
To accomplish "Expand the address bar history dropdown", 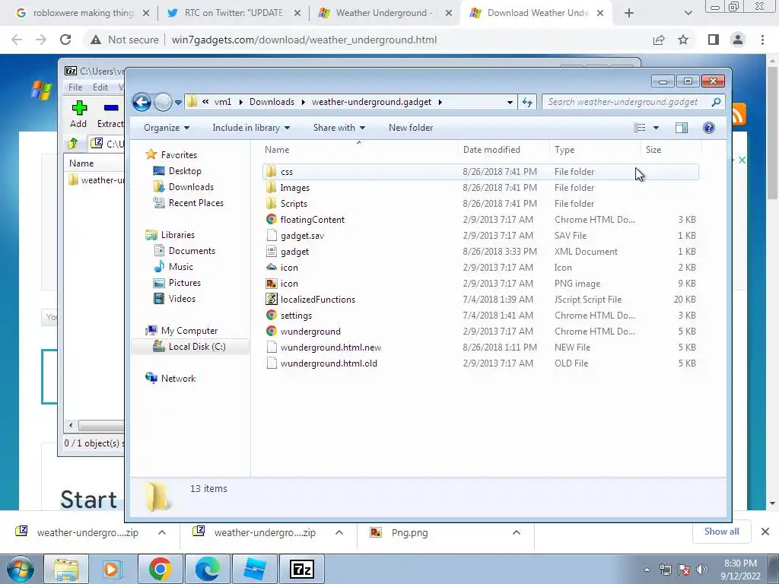I will tap(510, 103).
